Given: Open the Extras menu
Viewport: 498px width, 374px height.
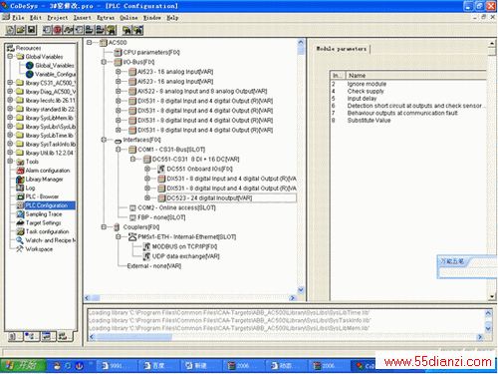Looking at the screenshot, I should (x=106, y=17).
